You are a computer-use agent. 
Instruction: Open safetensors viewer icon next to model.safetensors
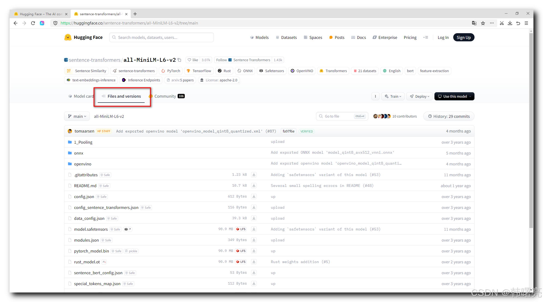point(127,229)
